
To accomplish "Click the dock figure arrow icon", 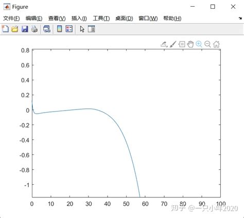I will click(x=240, y=18).
